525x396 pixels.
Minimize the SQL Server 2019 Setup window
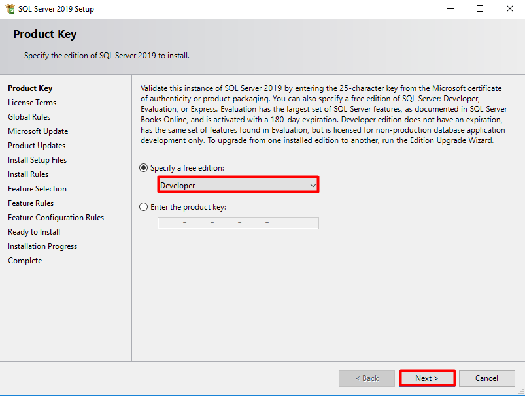pos(450,8)
